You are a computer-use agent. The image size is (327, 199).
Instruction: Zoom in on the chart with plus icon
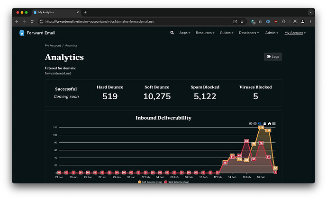(x=251, y=124)
